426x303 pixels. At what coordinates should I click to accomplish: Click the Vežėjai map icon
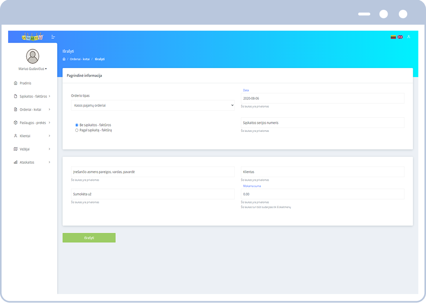pyautogui.click(x=15, y=149)
